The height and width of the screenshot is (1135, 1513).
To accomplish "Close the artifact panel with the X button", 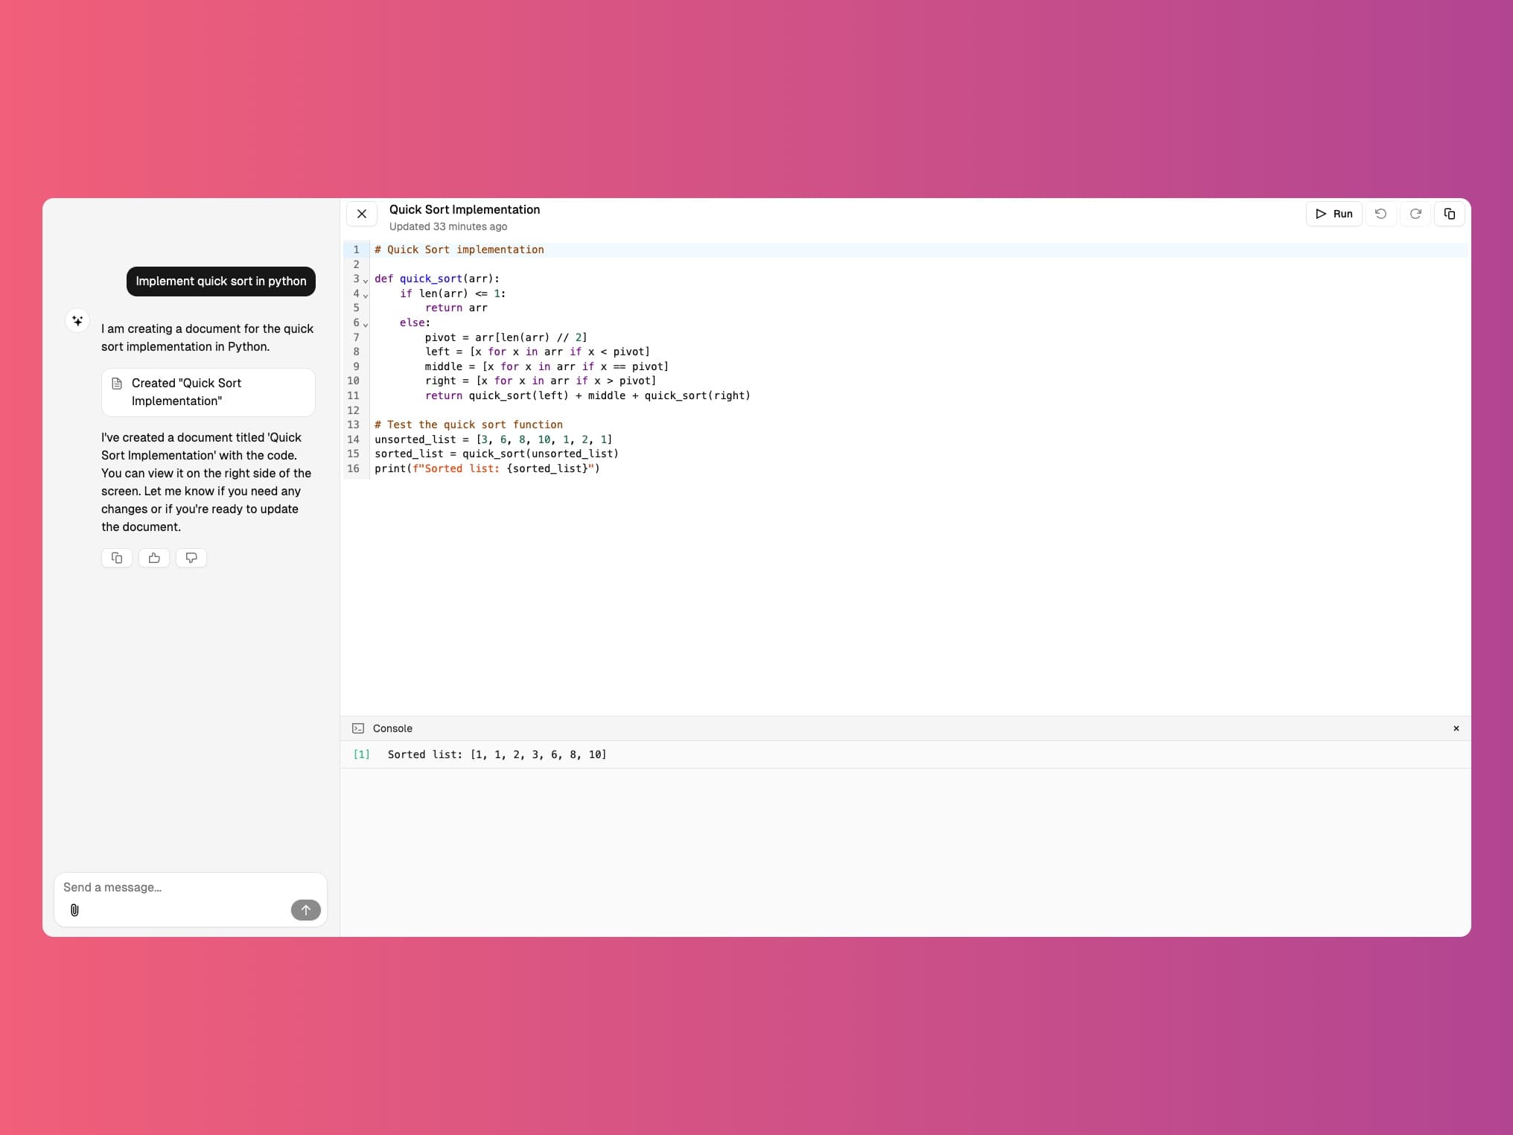I will [x=362, y=214].
